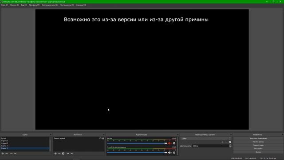The height and width of the screenshot is (160, 284).
Task: Click Запустить трансляцию (Start Streaming) button
Action: 258,138
